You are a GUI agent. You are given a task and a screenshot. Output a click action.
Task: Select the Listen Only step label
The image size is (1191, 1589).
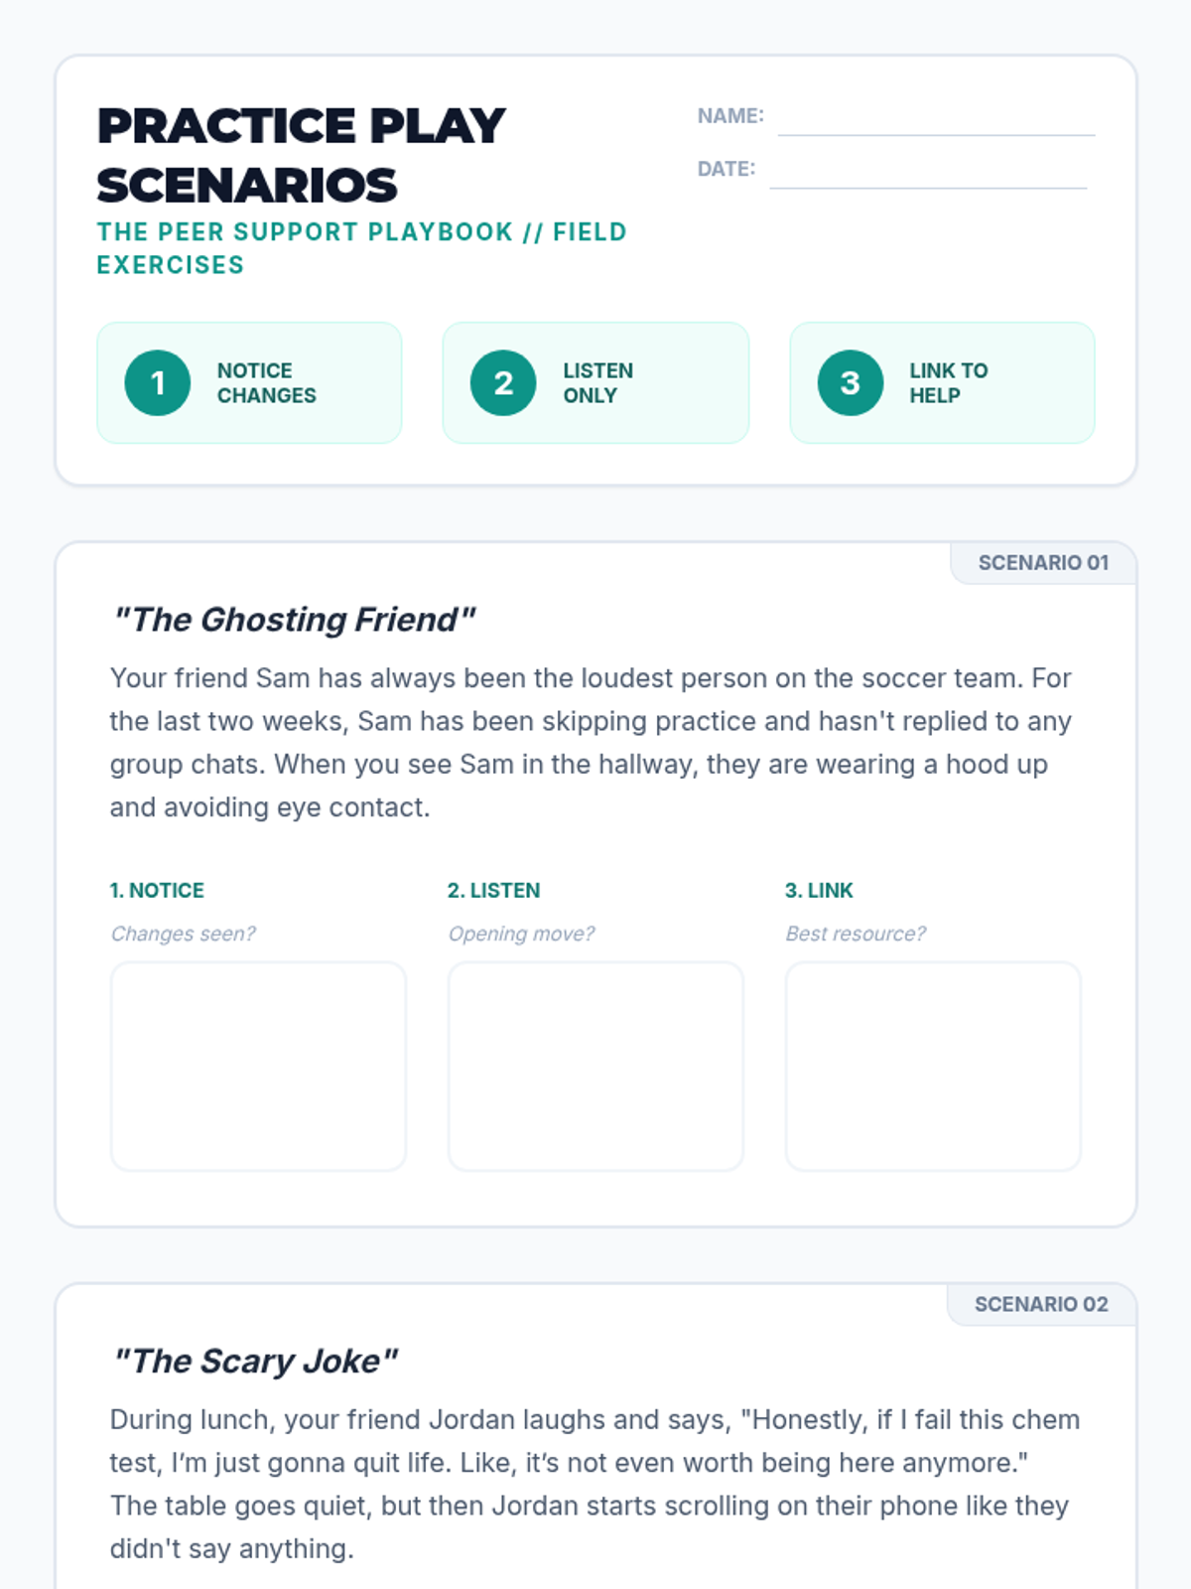[597, 383]
